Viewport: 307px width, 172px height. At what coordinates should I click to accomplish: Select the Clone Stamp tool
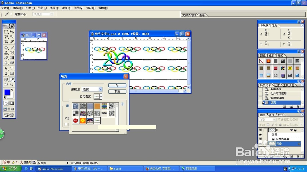[x=6, y=53]
